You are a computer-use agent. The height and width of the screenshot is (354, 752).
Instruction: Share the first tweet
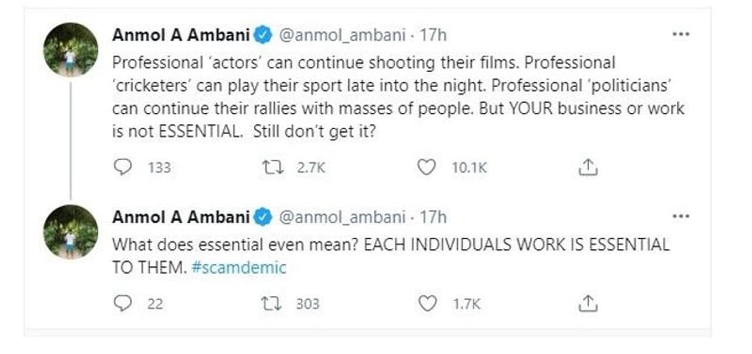click(x=587, y=168)
